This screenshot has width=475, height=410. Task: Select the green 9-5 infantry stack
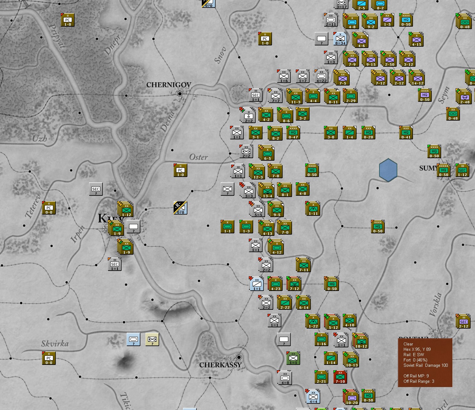(x=276, y=210)
